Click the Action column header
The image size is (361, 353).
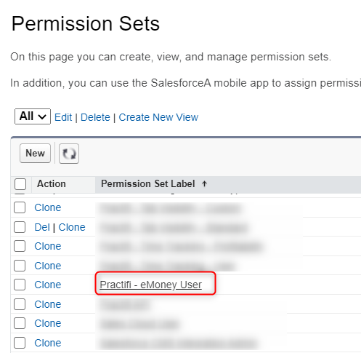(x=52, y=183)
